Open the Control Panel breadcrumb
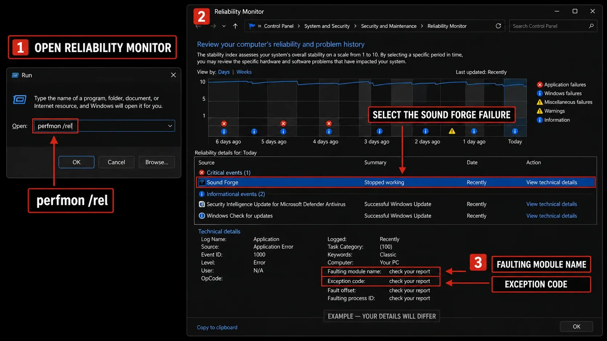The image size is (607, 341). tap(279, 26)
